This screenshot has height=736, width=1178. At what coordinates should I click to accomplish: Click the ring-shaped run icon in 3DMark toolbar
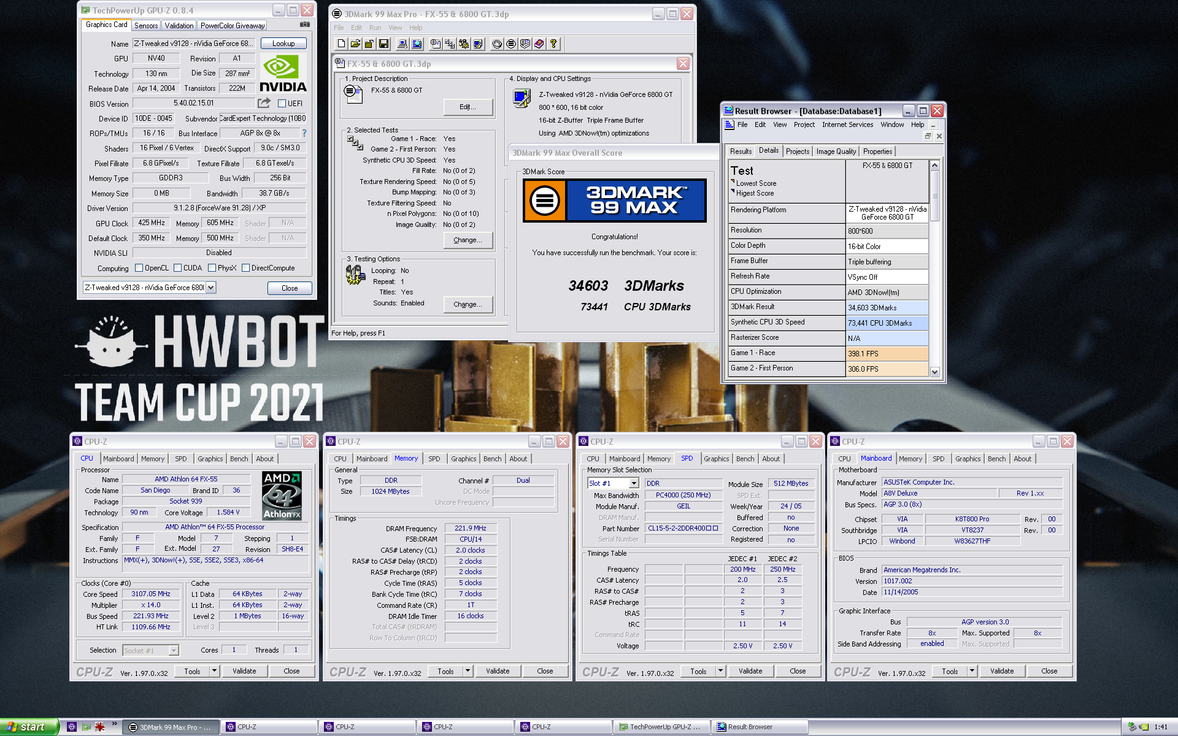(x=497, y=44)
